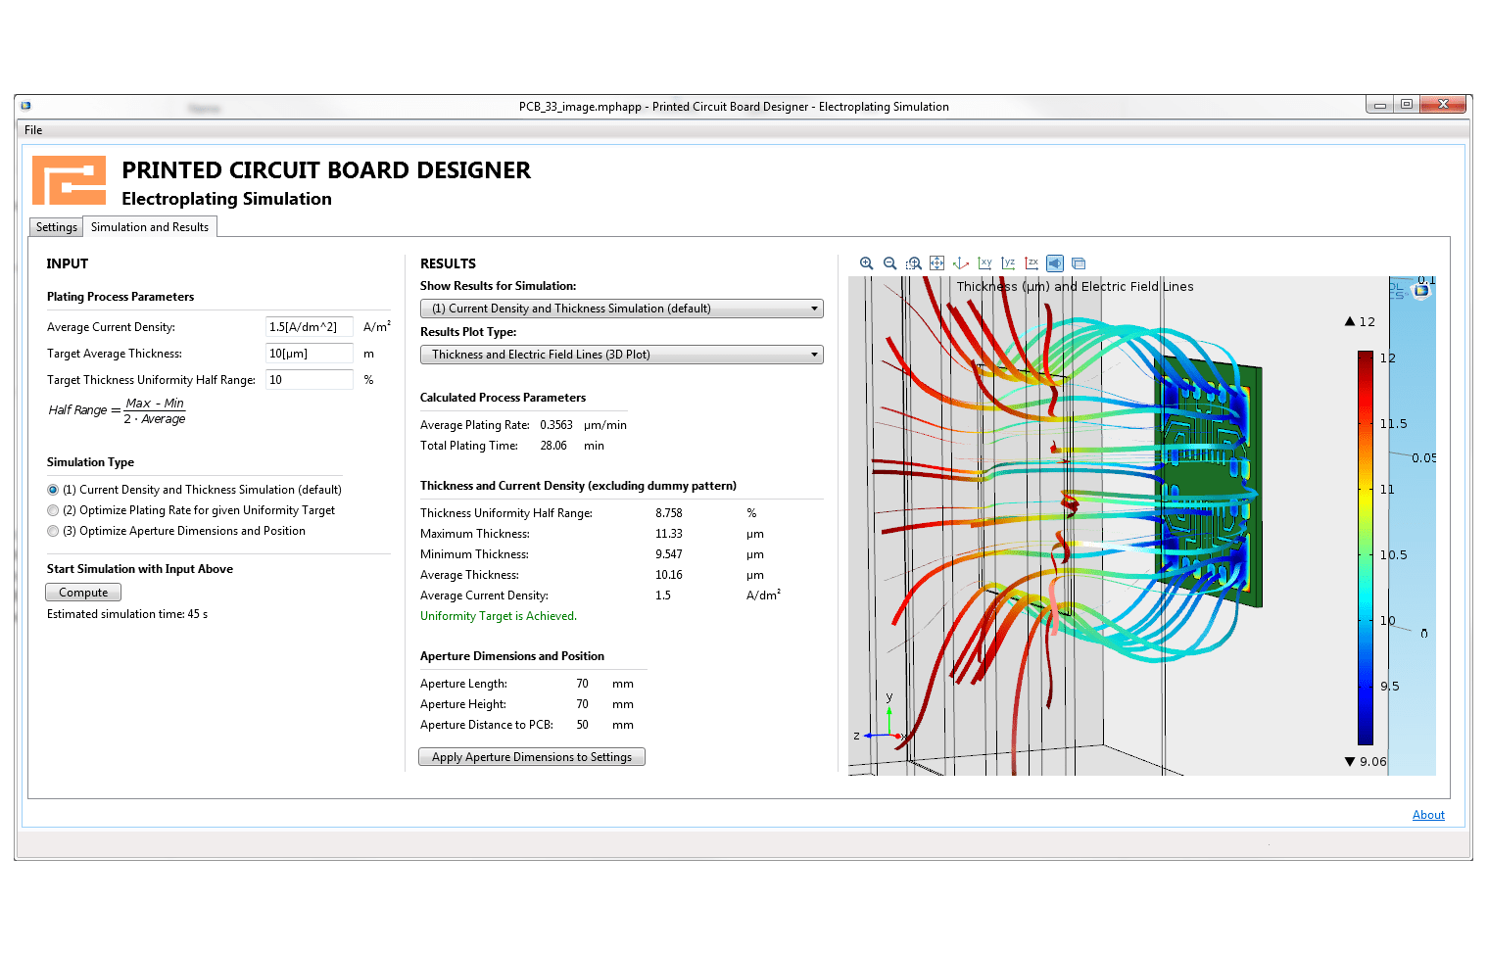This screenshot has width=1488, height=953.
Task: Switch to the YZ view
Action: point(1008,262)
